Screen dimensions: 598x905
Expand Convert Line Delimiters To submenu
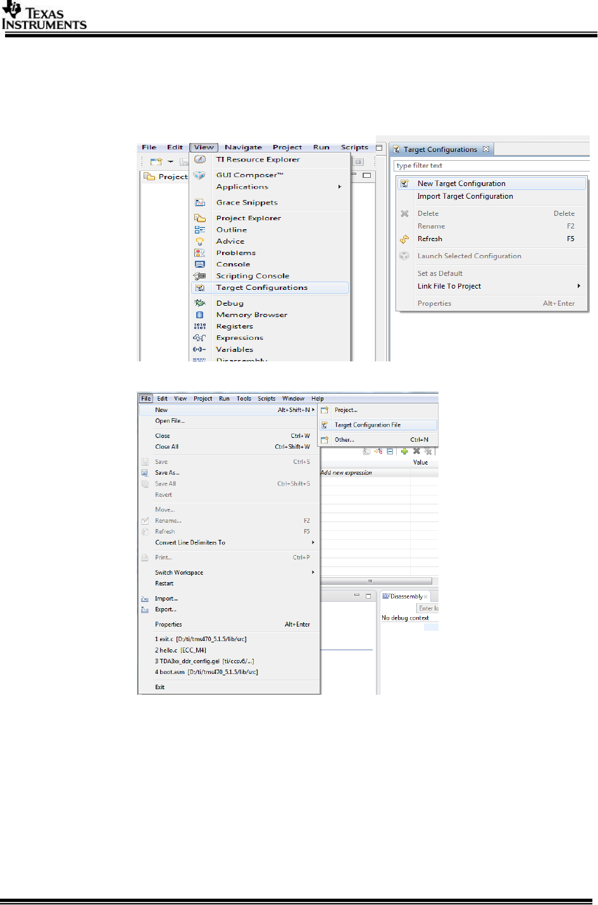coord(313,542)
